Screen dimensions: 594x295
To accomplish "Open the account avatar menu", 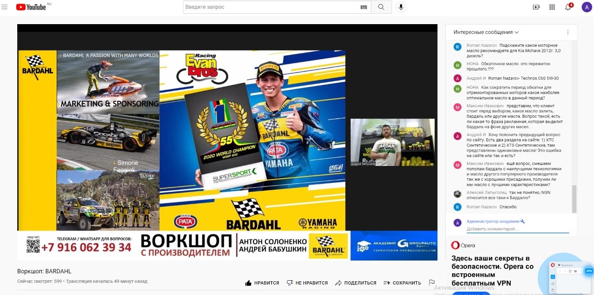I will click(x=587, y=7).
